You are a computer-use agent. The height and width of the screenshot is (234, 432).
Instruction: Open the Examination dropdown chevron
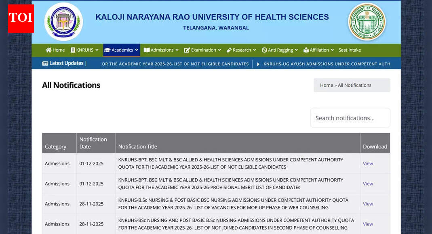(219, 50)
